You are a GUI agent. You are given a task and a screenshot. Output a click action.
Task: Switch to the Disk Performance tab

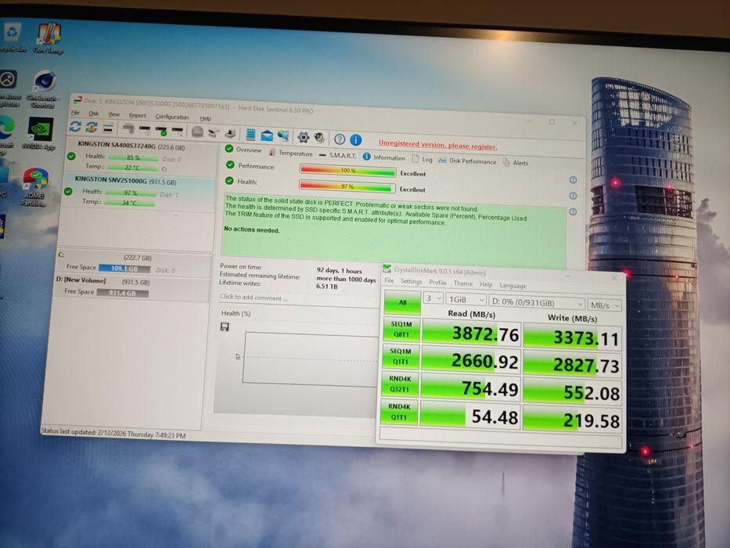(x=467, y=160)
